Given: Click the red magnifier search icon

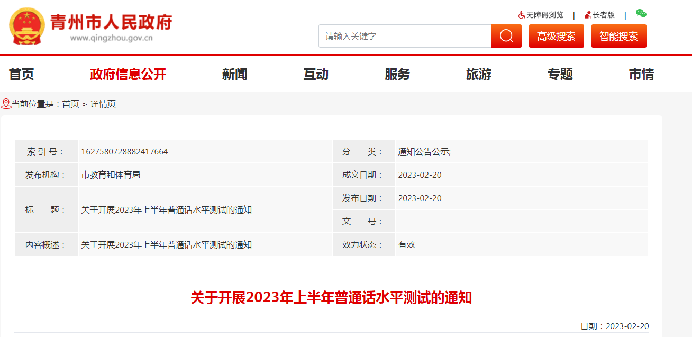Looking at the screenshot, I should click(x=506, y=36).
